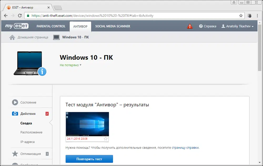
Task: Open Справка via the question mark icon
Action: (x=201, y=26)
